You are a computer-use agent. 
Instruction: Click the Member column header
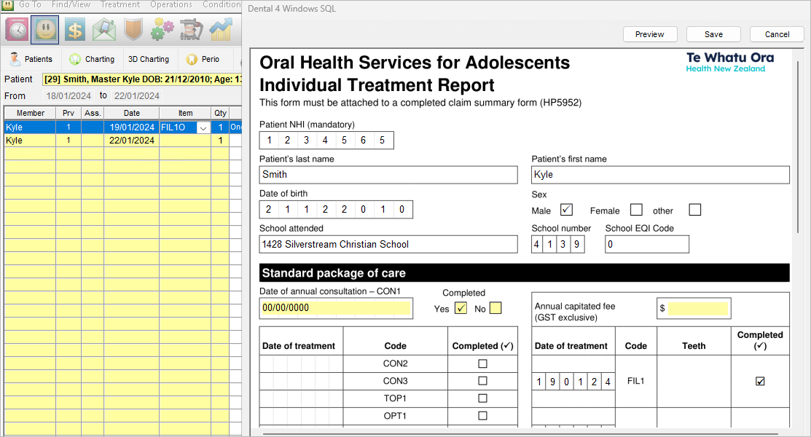click(31, 113)
